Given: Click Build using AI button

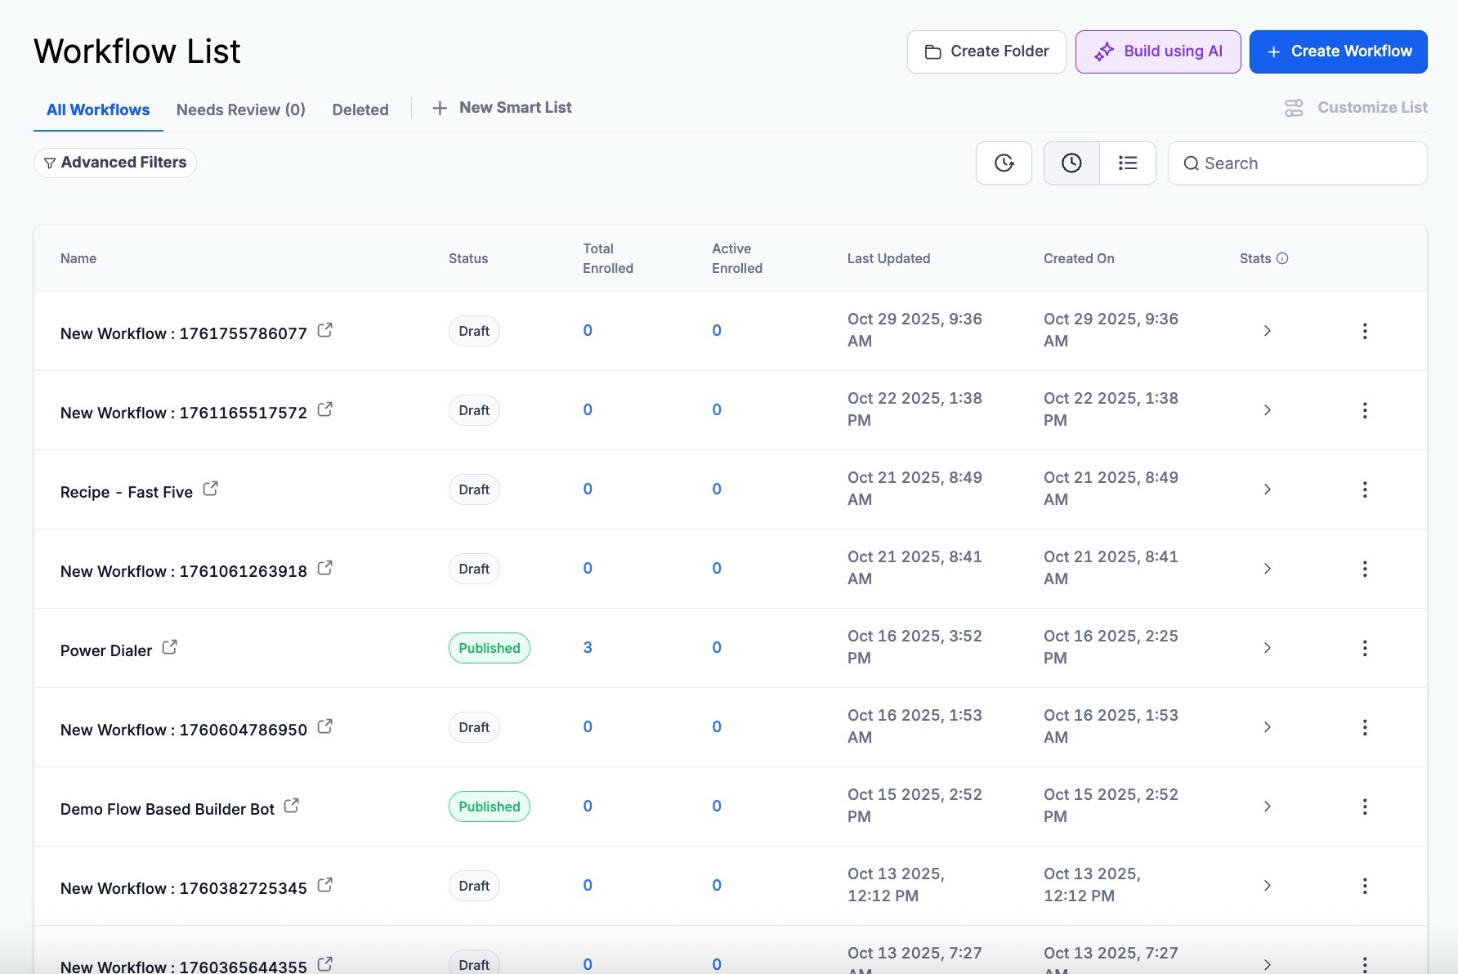Looking at the screenshot, I should (1157, 51).
